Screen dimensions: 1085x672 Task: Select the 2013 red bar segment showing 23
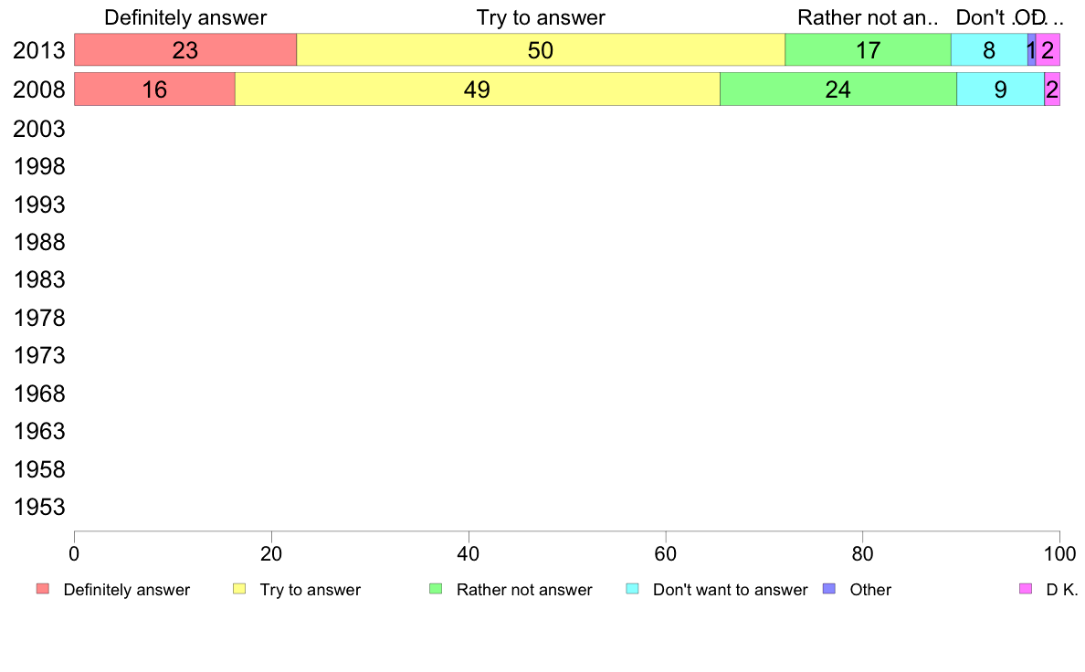point(185,50)
